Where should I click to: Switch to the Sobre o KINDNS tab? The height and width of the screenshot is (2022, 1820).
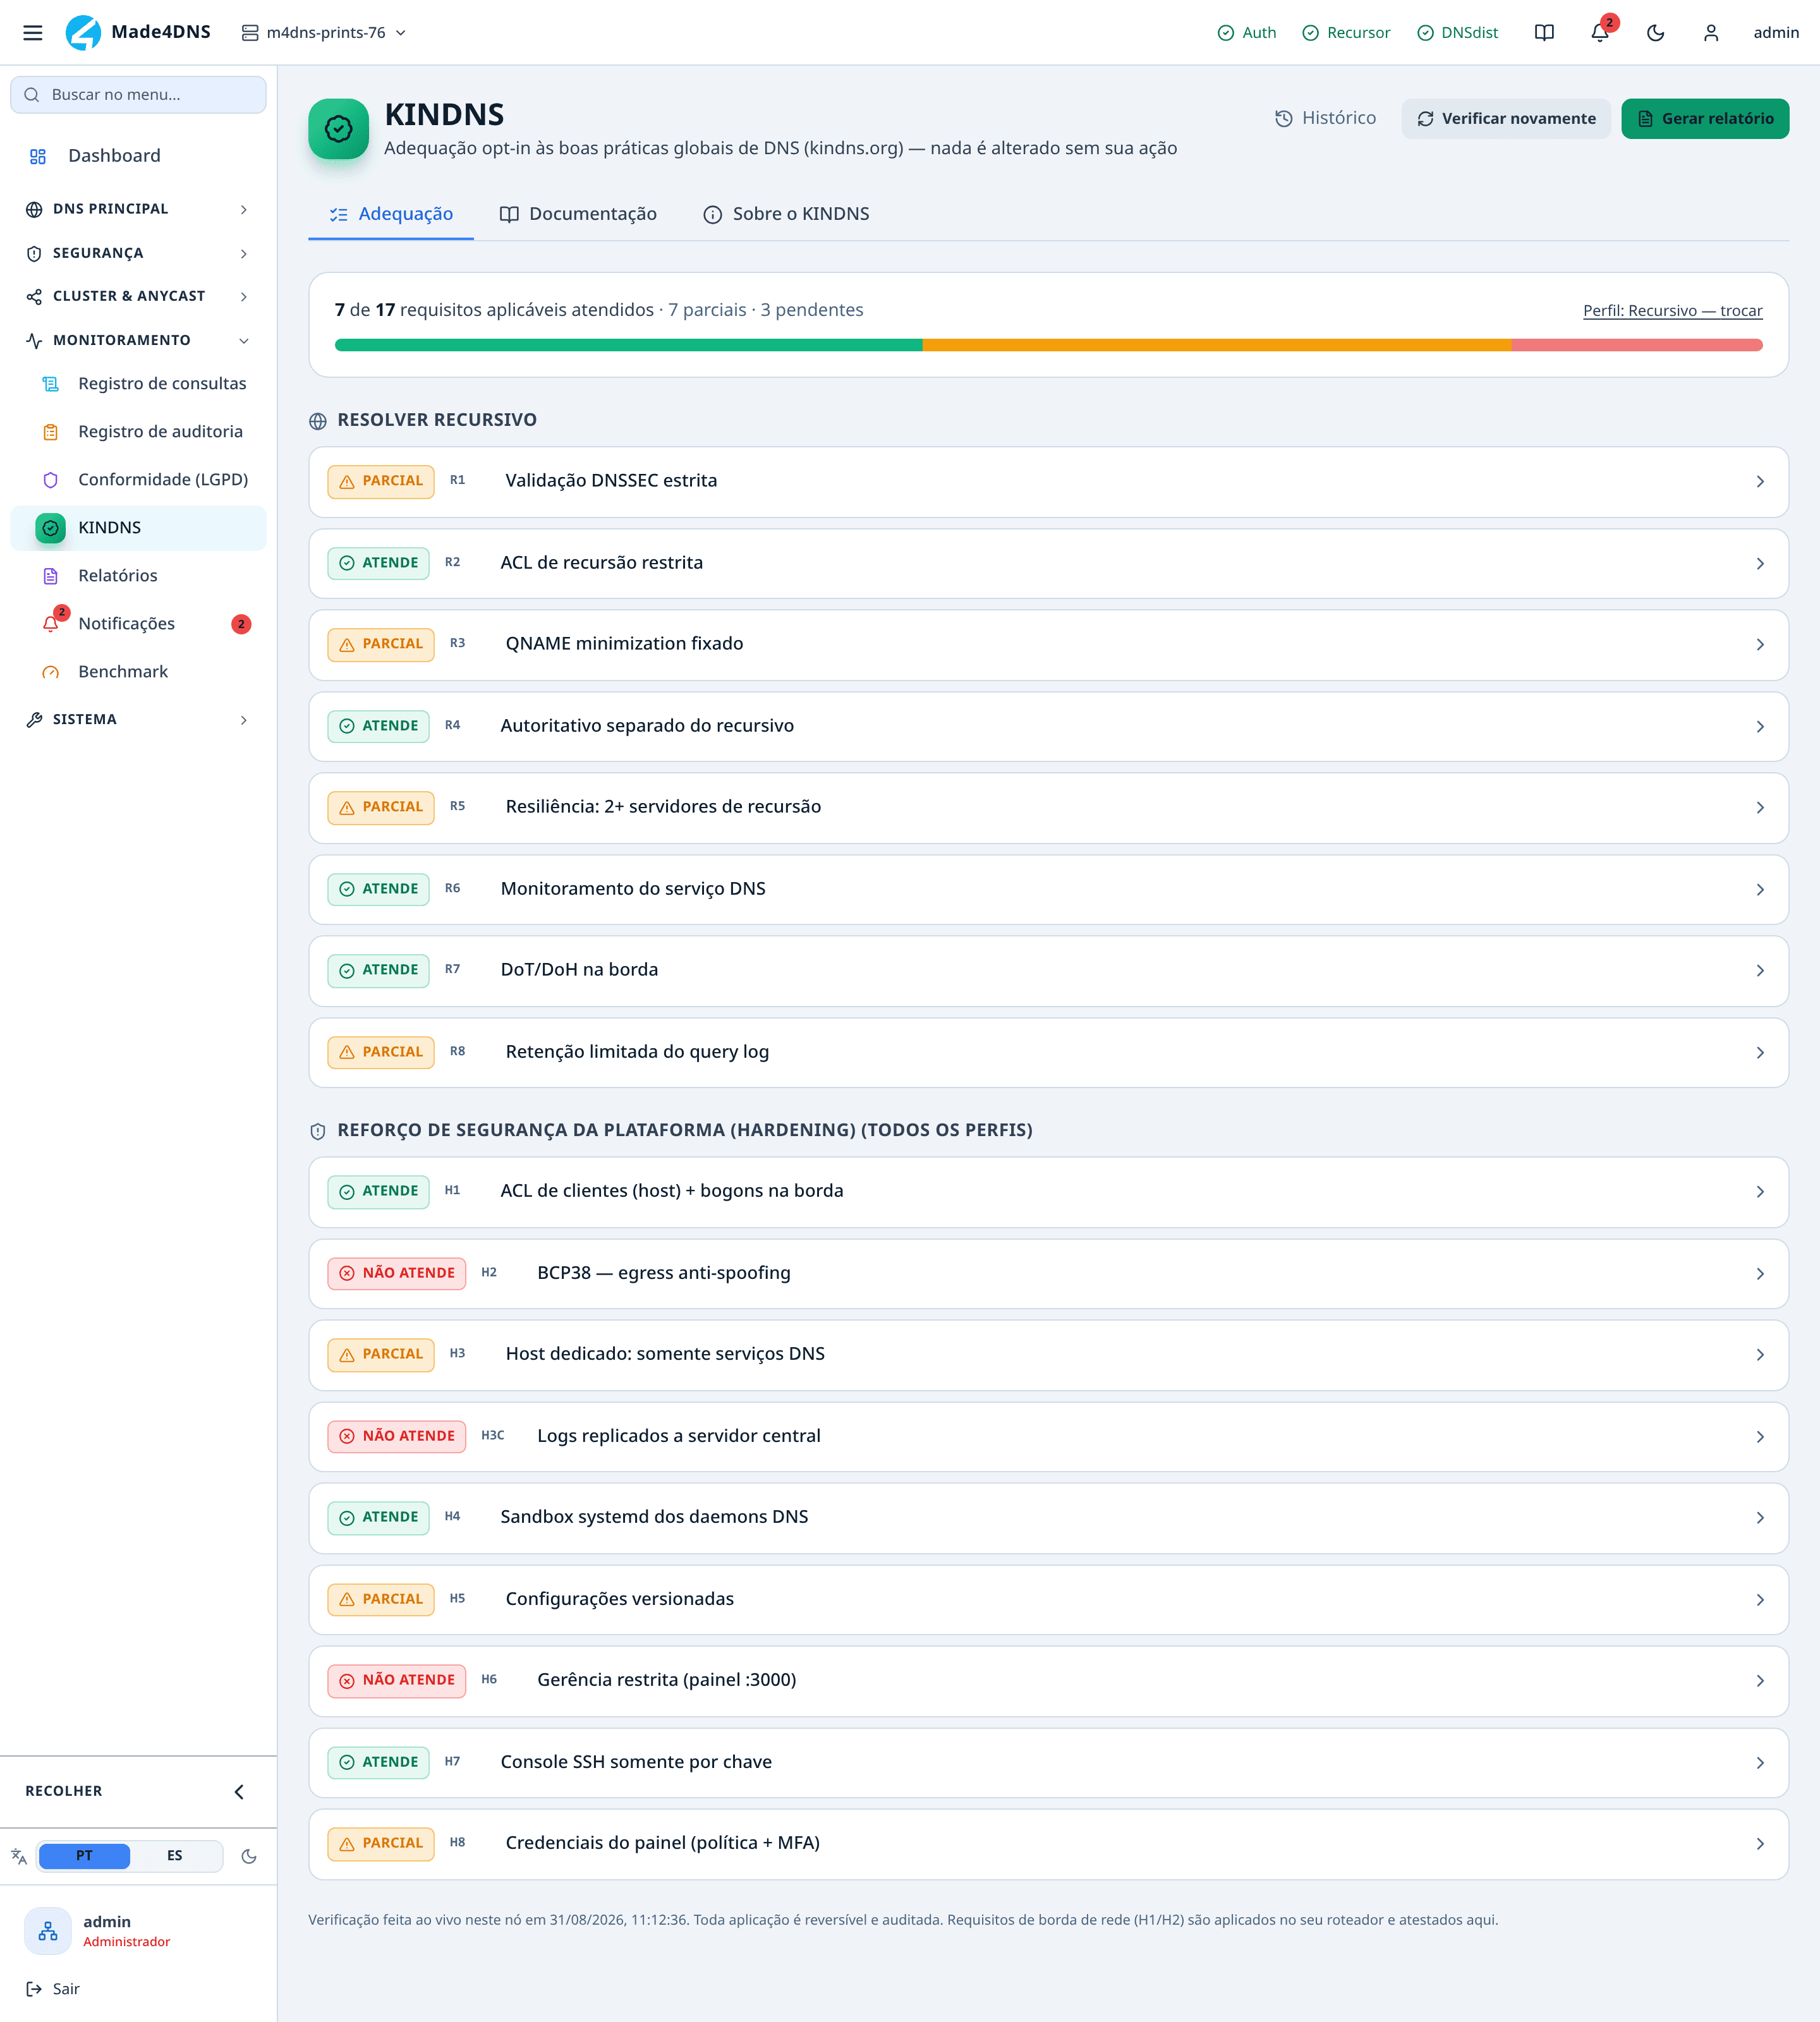tap(786, 214)
